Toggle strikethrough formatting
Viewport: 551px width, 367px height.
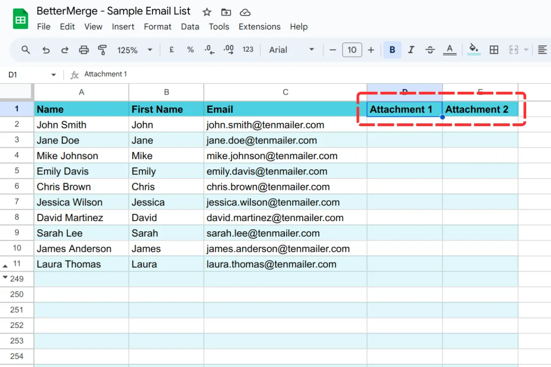tap(430, 50)
